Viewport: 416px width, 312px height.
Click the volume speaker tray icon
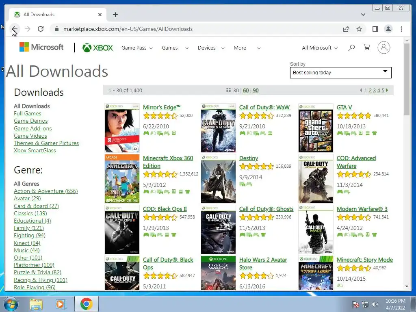pyautogui.click(x=375, y=304)
